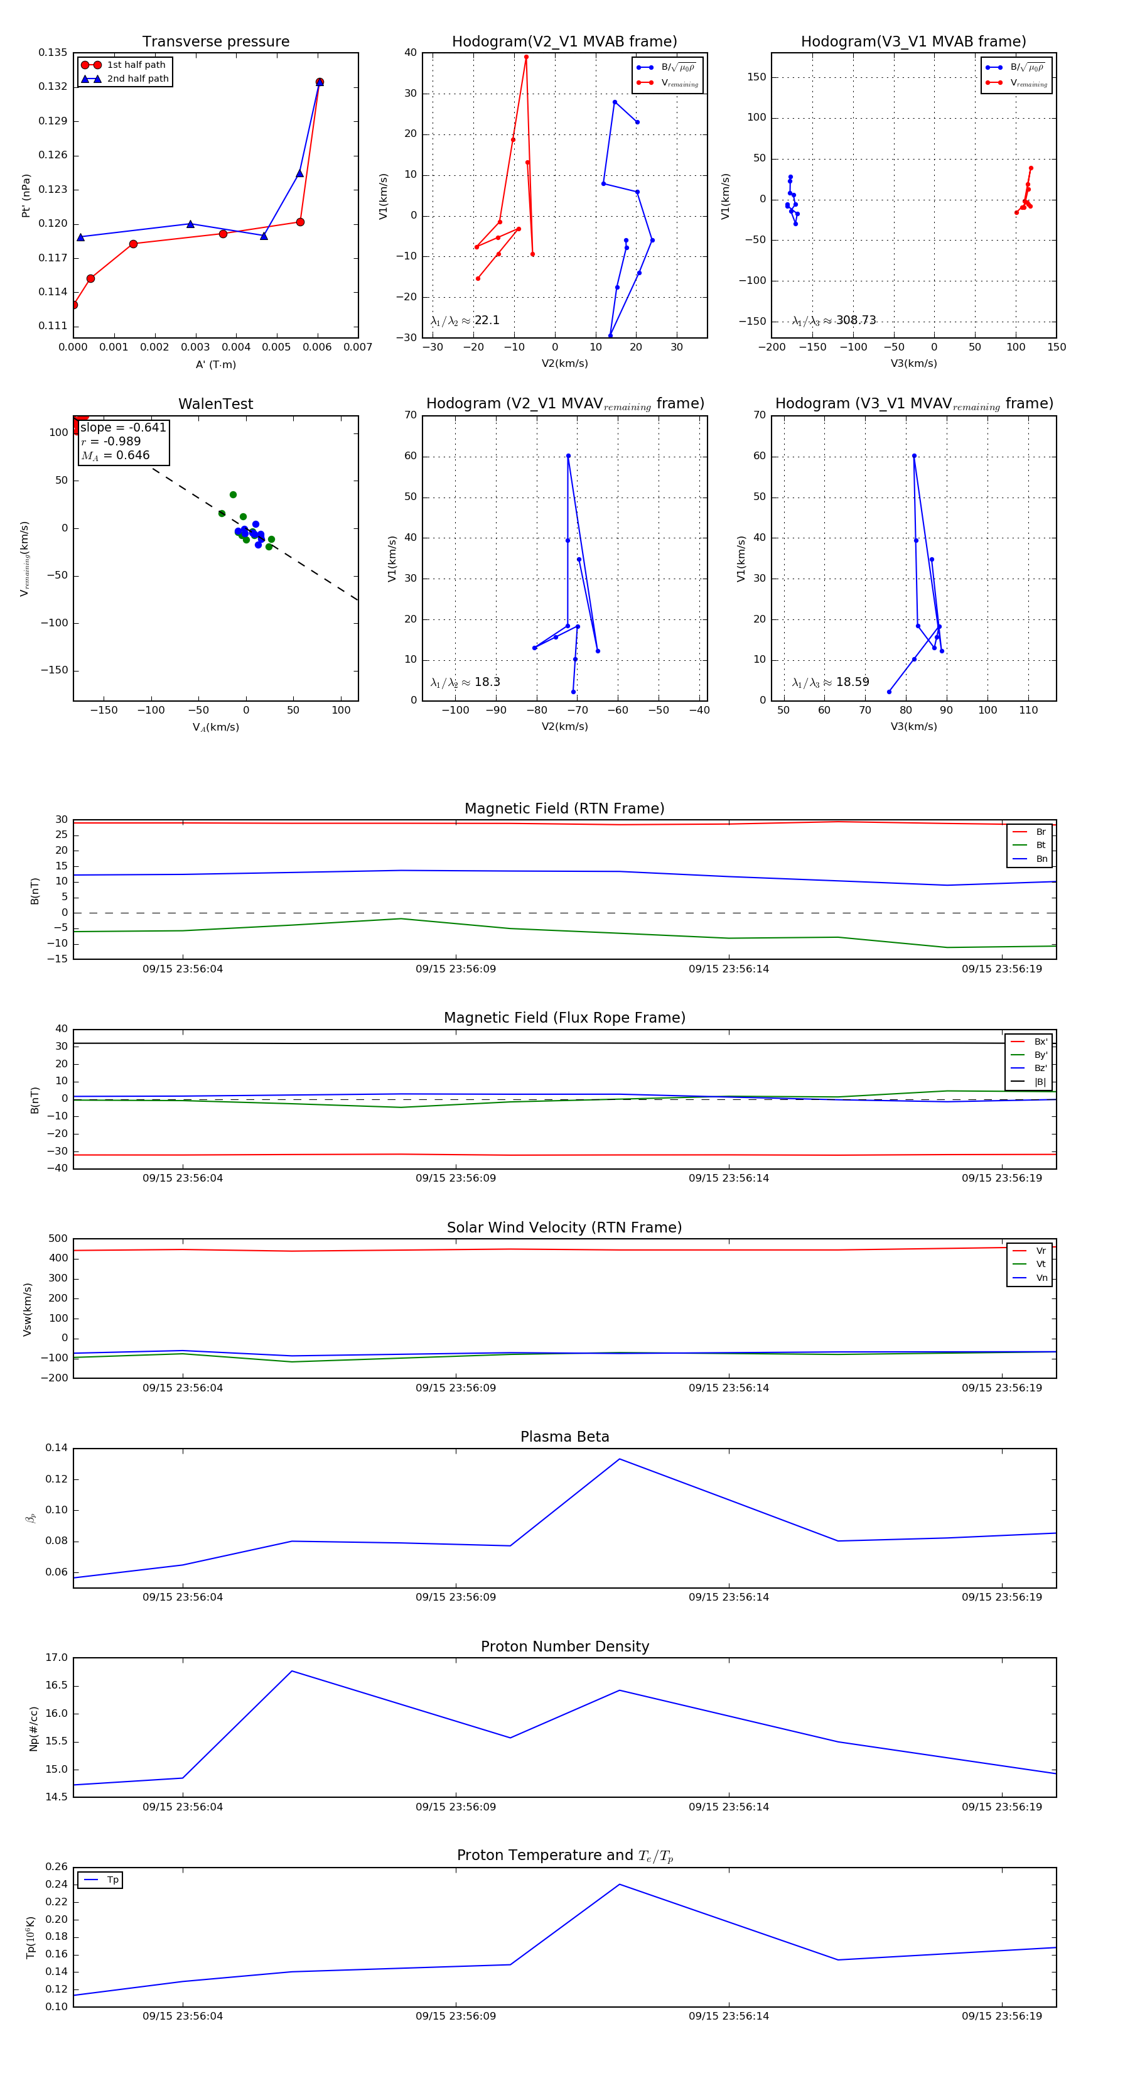The width and height of the screenshot is (1130, 2073).
Task: Click the eigenvalue ratio annotation reading 18.59
Action: click(830, 682)
